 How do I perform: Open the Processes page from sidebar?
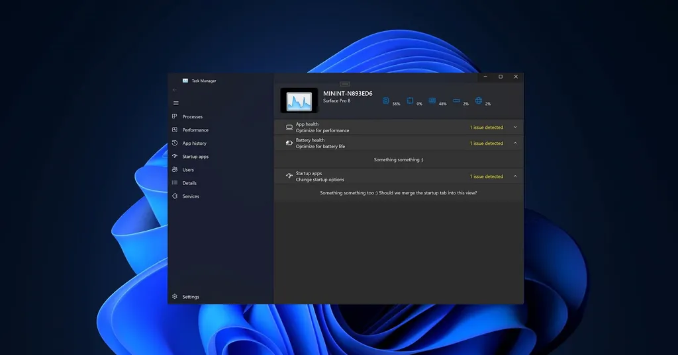(192, 117)
